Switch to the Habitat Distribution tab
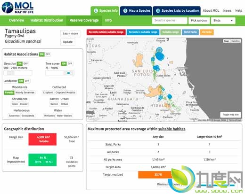Viewport: 245px width, 194px height. [47, 20]
